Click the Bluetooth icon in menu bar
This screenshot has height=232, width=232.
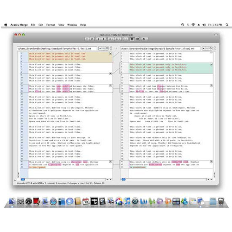tap(188, 25)
